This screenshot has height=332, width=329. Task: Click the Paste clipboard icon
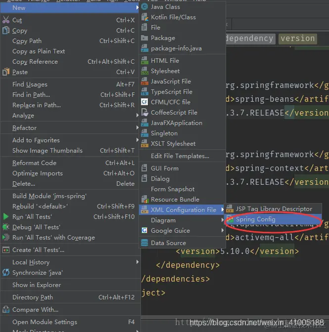point(6,72)
